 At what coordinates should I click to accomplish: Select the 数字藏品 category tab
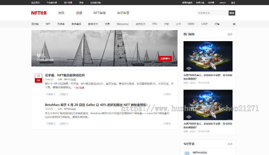76,24
